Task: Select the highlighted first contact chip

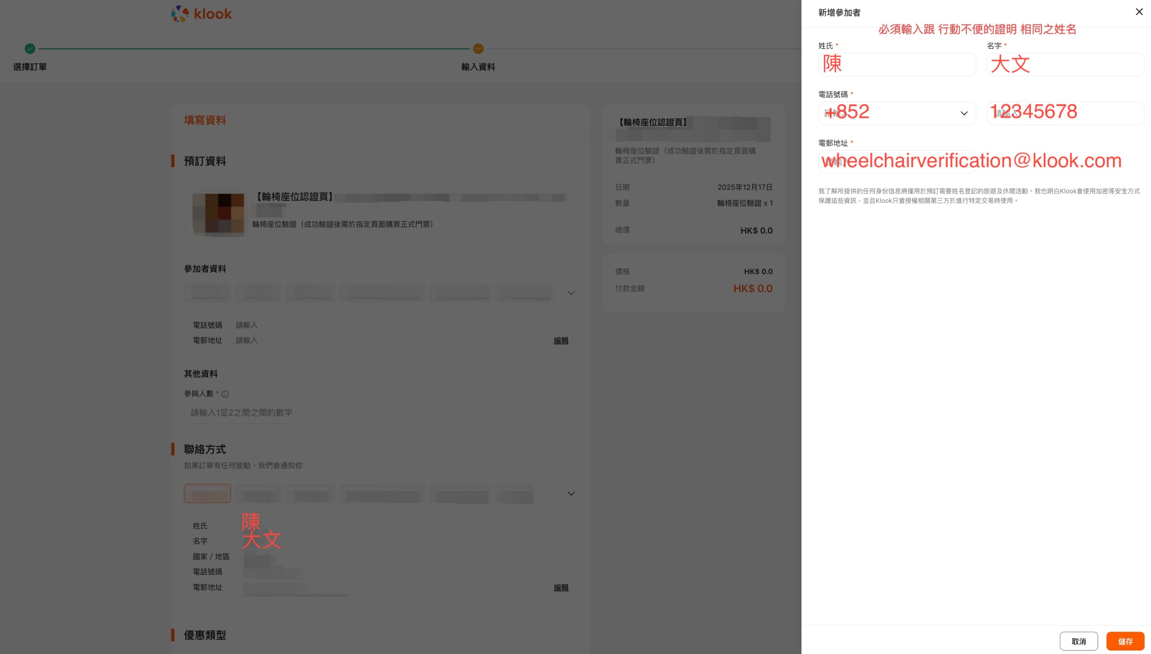Action: click(207, 493)
